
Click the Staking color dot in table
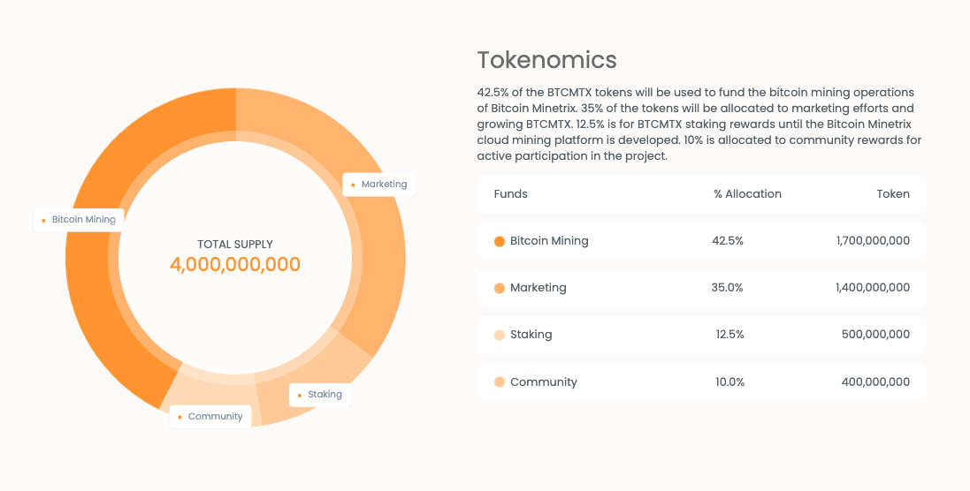(x=500, y=335)
